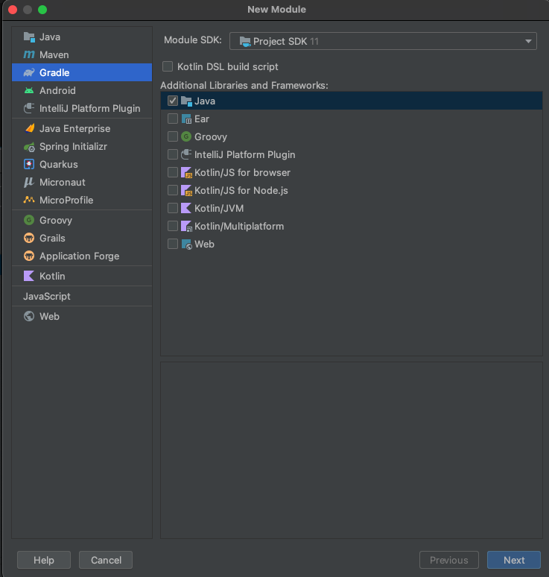
Task: Click the Kotlin/JVM label text
Action: 219,208
